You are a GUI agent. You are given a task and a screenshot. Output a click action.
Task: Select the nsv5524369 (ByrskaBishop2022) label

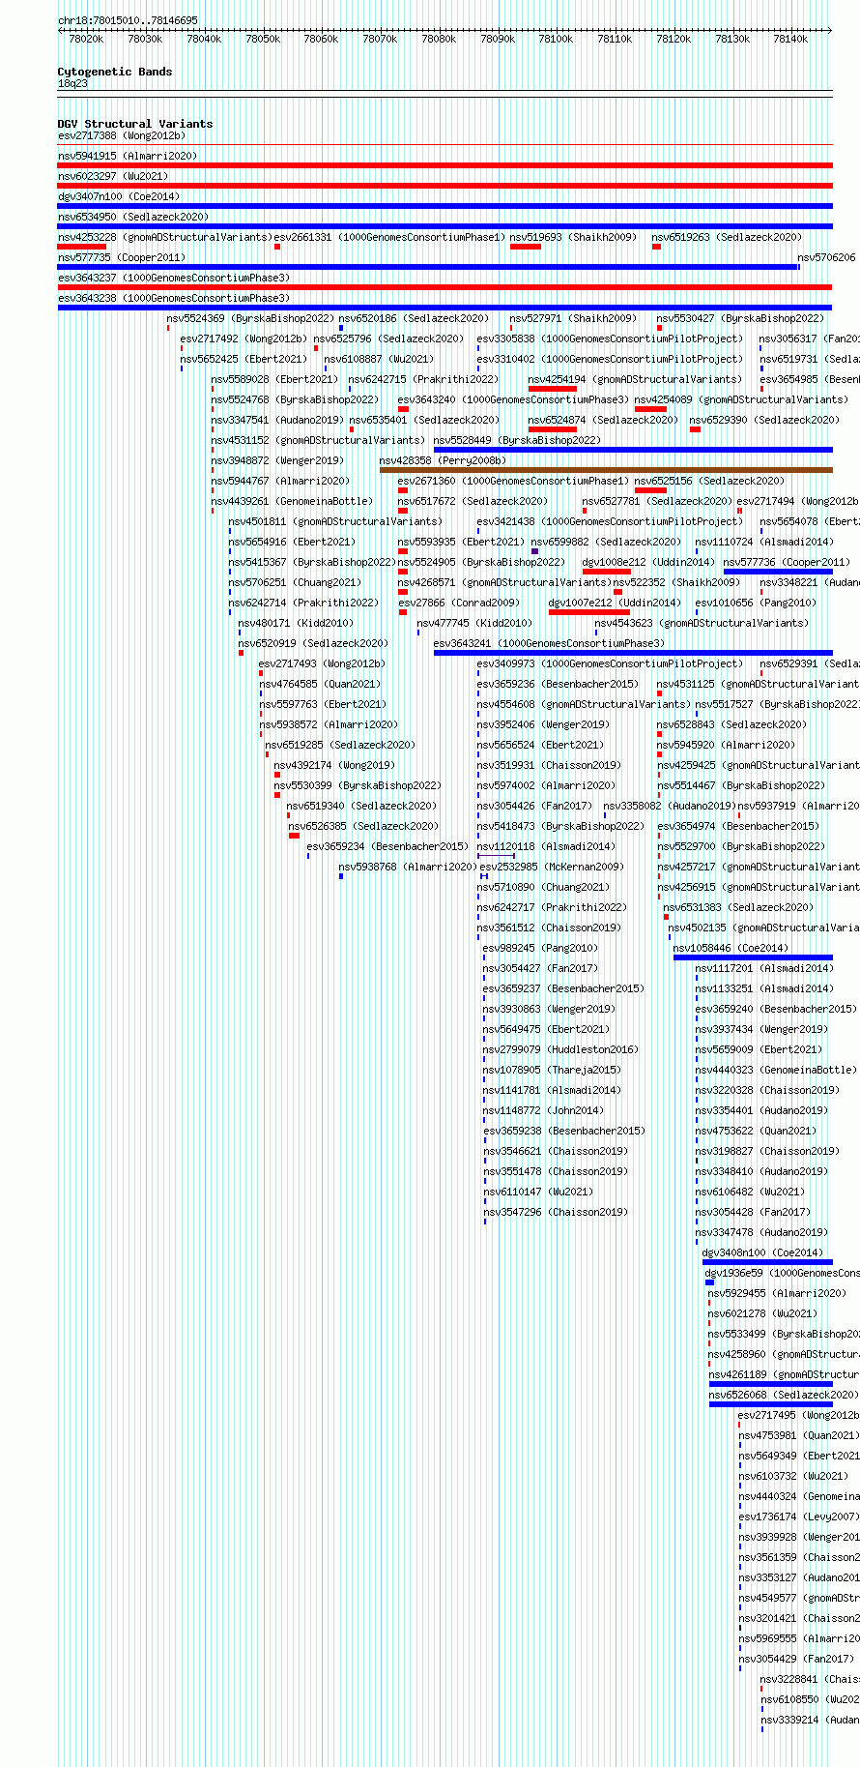[x=250, y=319]
